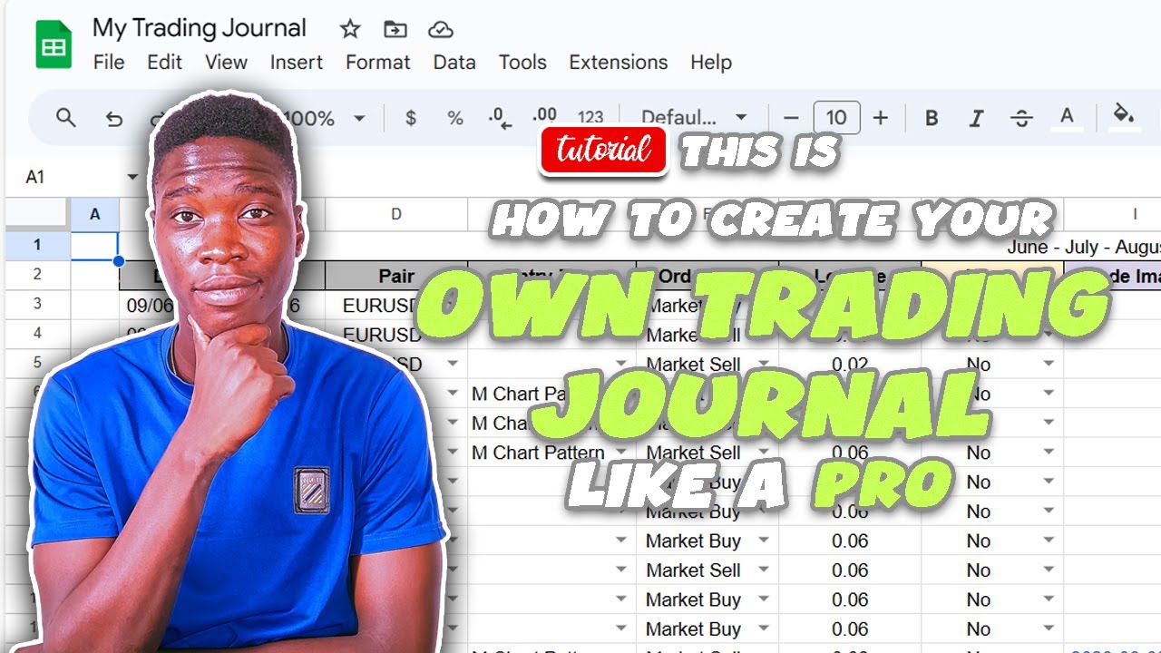This screenshot has width=1161, height=653.
Task: Click the font size field showing 10
Action: pos(836,118)
